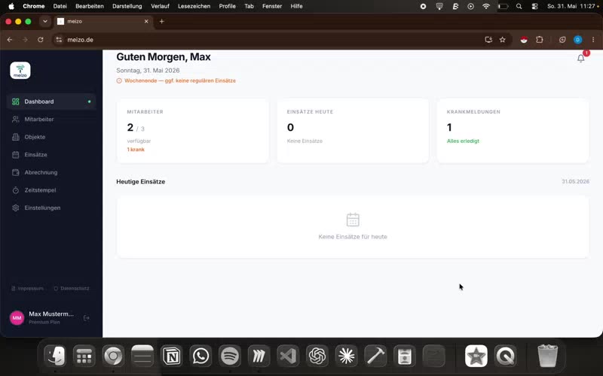The image size is (603, 376).
Task: Open the Trash in the dock
Action: (x=547, y=356)
